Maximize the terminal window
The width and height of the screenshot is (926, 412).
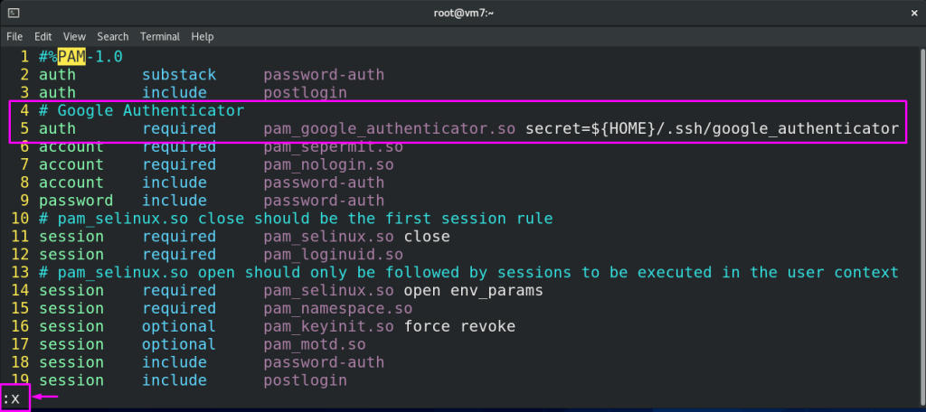pos(885,13)
